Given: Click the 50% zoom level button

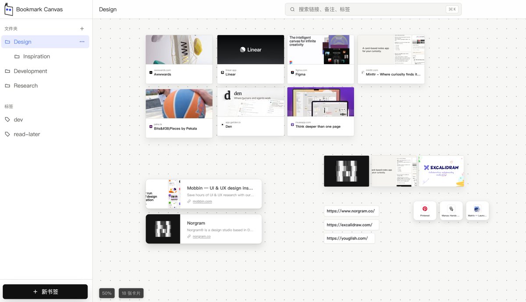Looking at the screenshot, I should (107, 293).
